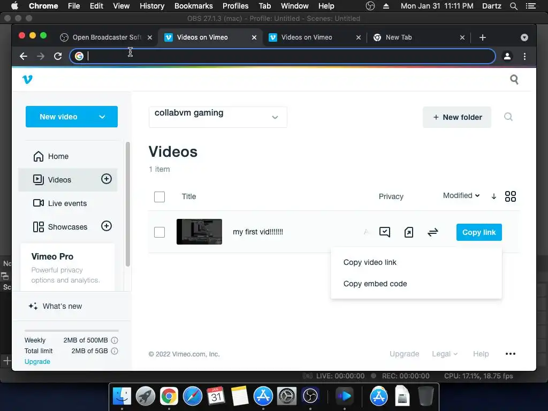Switch to the Open Broadcaster Software tab

point(105,37)
